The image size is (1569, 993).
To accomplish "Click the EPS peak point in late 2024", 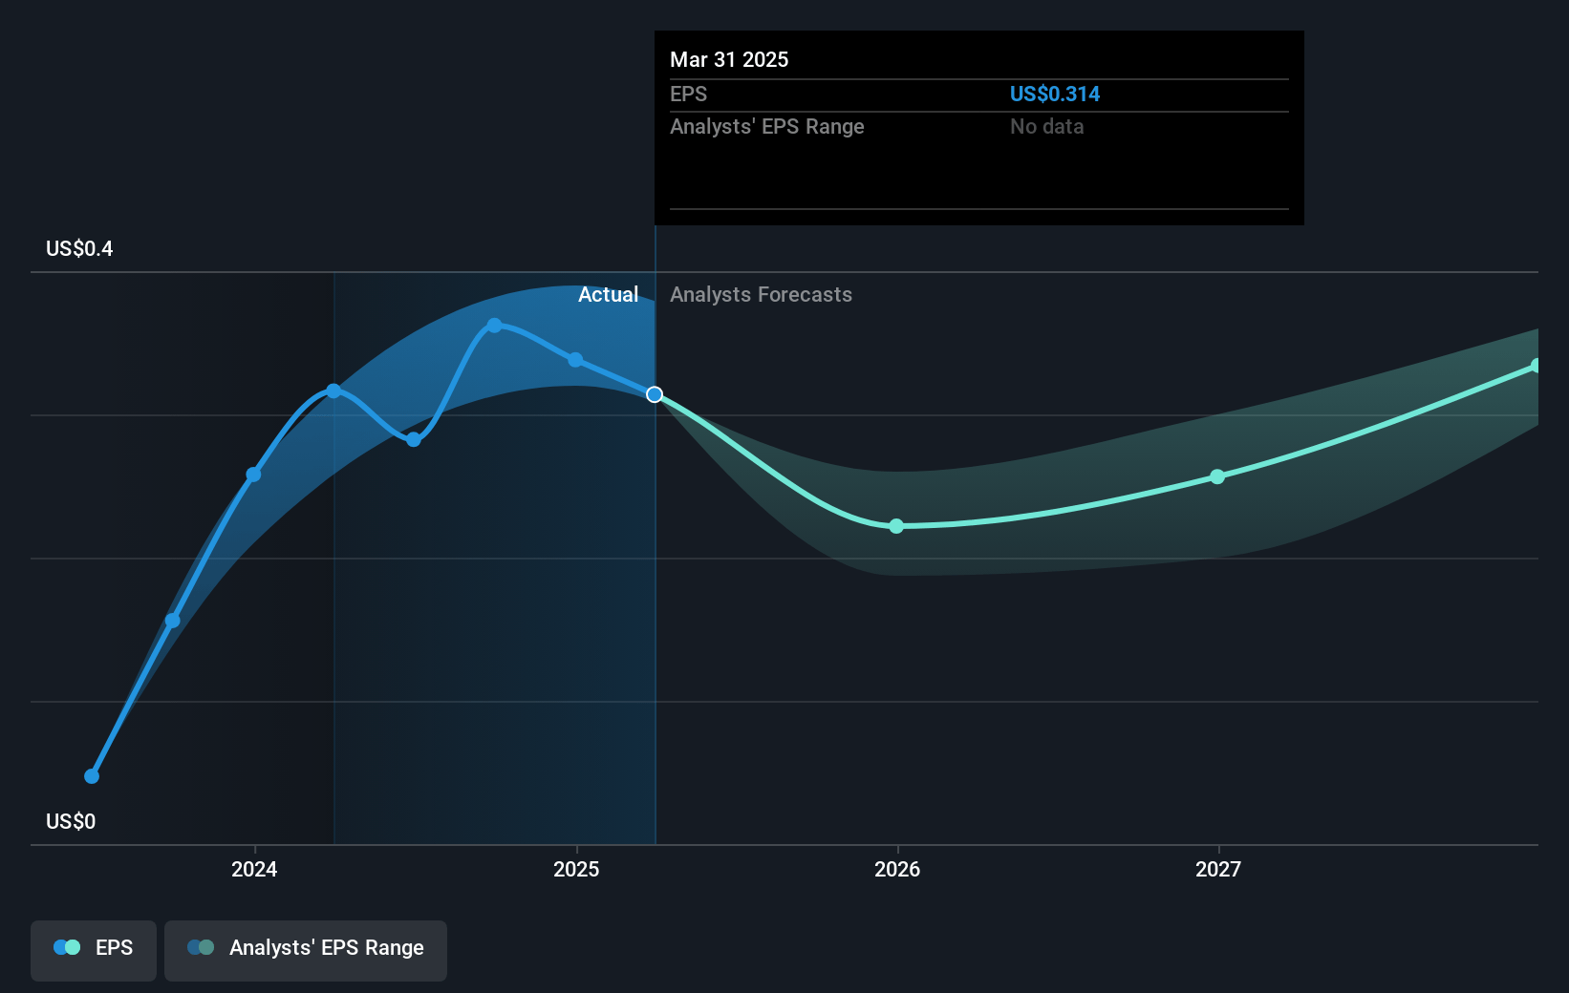I will [x=494, y=326].
